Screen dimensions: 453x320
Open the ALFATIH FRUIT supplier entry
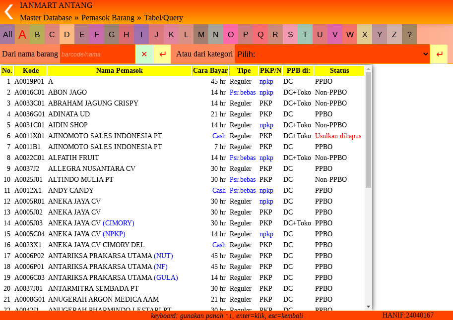(x=74, y=158)
